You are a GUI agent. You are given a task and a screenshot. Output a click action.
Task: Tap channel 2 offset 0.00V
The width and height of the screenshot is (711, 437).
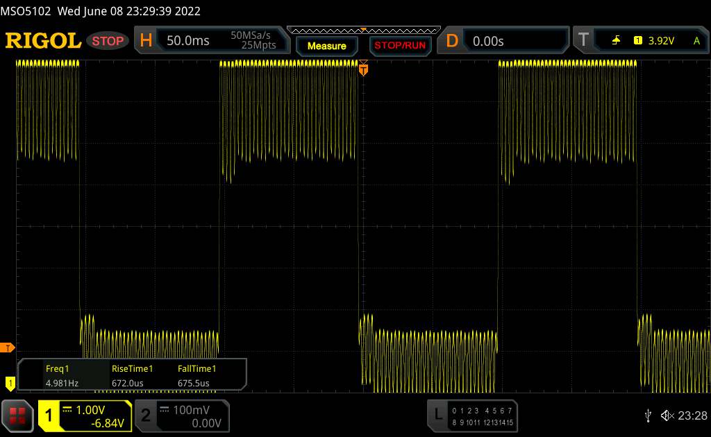pos(206,423)
